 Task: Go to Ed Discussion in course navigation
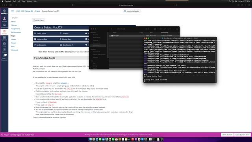[x=16, y=32]
